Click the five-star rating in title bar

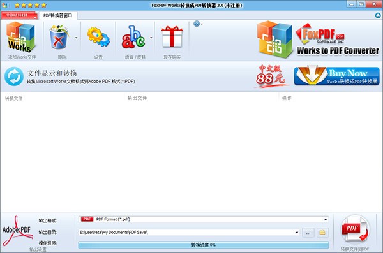[30, 5]
